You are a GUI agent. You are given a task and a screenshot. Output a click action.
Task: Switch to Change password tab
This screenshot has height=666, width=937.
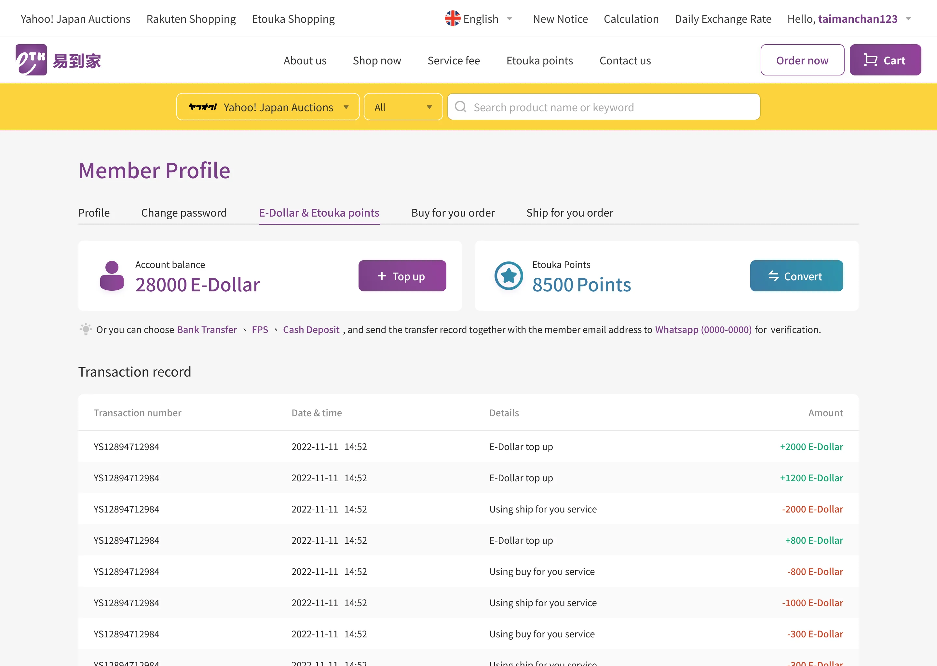coord(184,212)
